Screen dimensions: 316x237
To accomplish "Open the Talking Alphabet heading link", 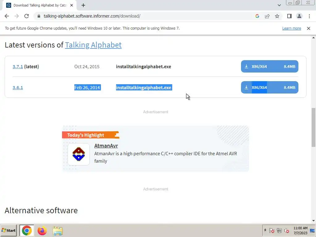I will pos(93,45).
